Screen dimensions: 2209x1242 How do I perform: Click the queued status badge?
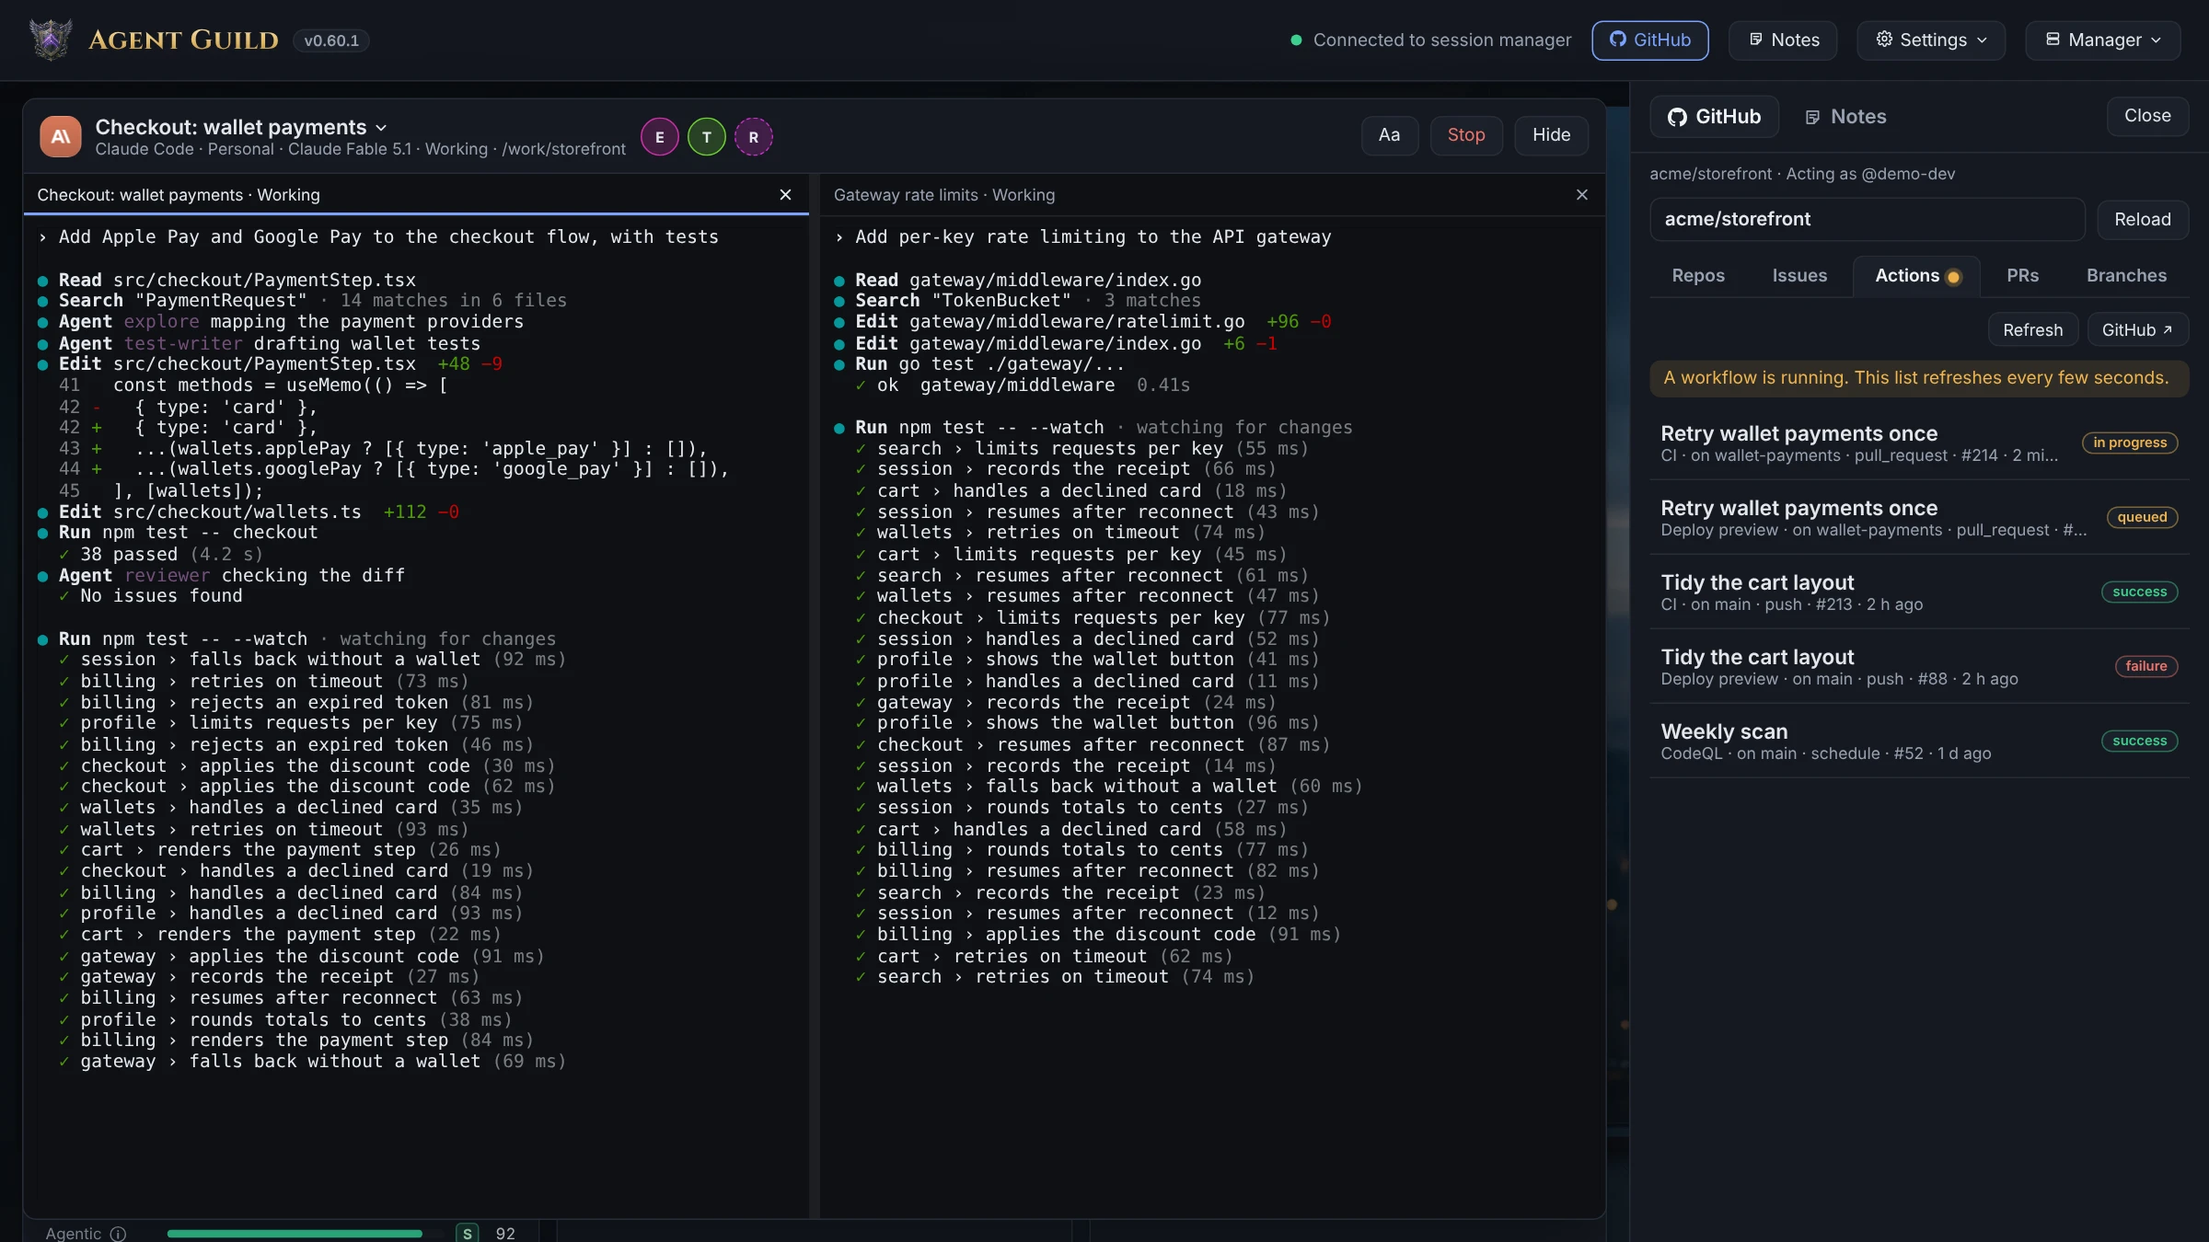click(x=2141, y=518)
